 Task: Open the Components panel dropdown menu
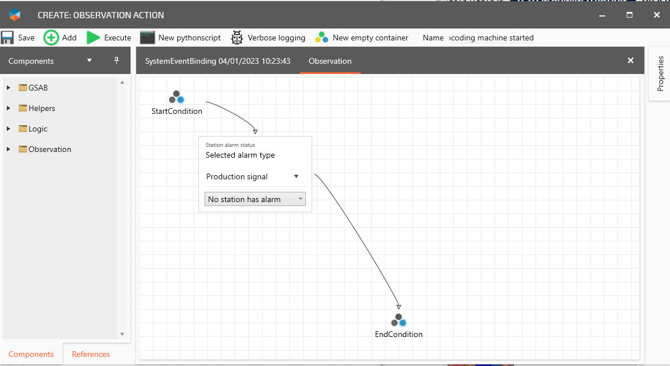pos(89,60)
